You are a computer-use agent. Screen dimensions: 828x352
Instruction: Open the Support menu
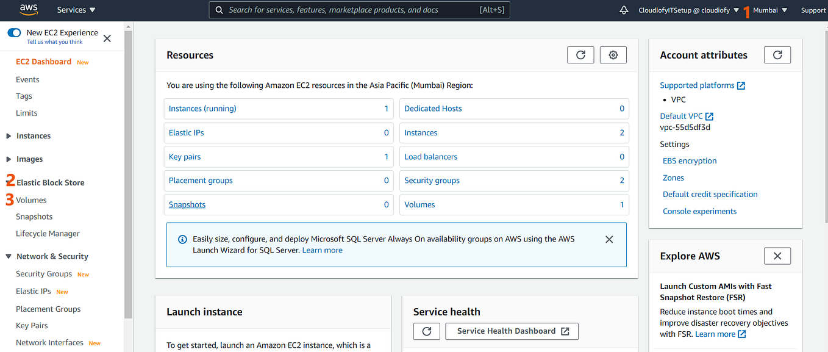[x=813, y=10]
